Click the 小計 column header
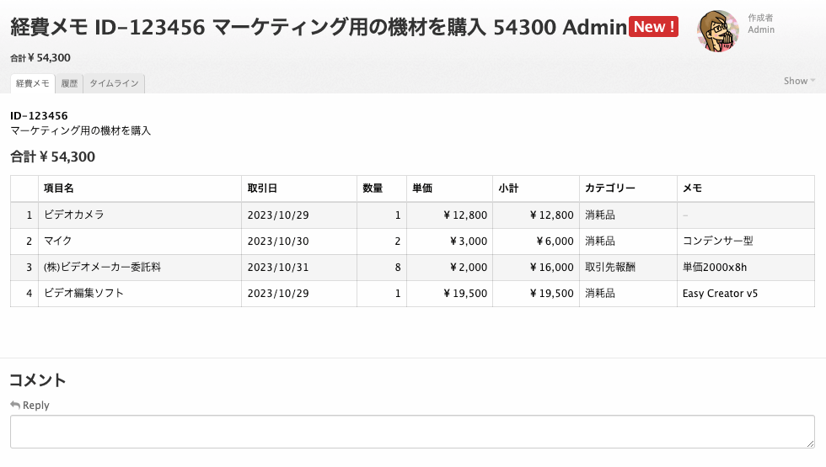 [x=536, y=188]
